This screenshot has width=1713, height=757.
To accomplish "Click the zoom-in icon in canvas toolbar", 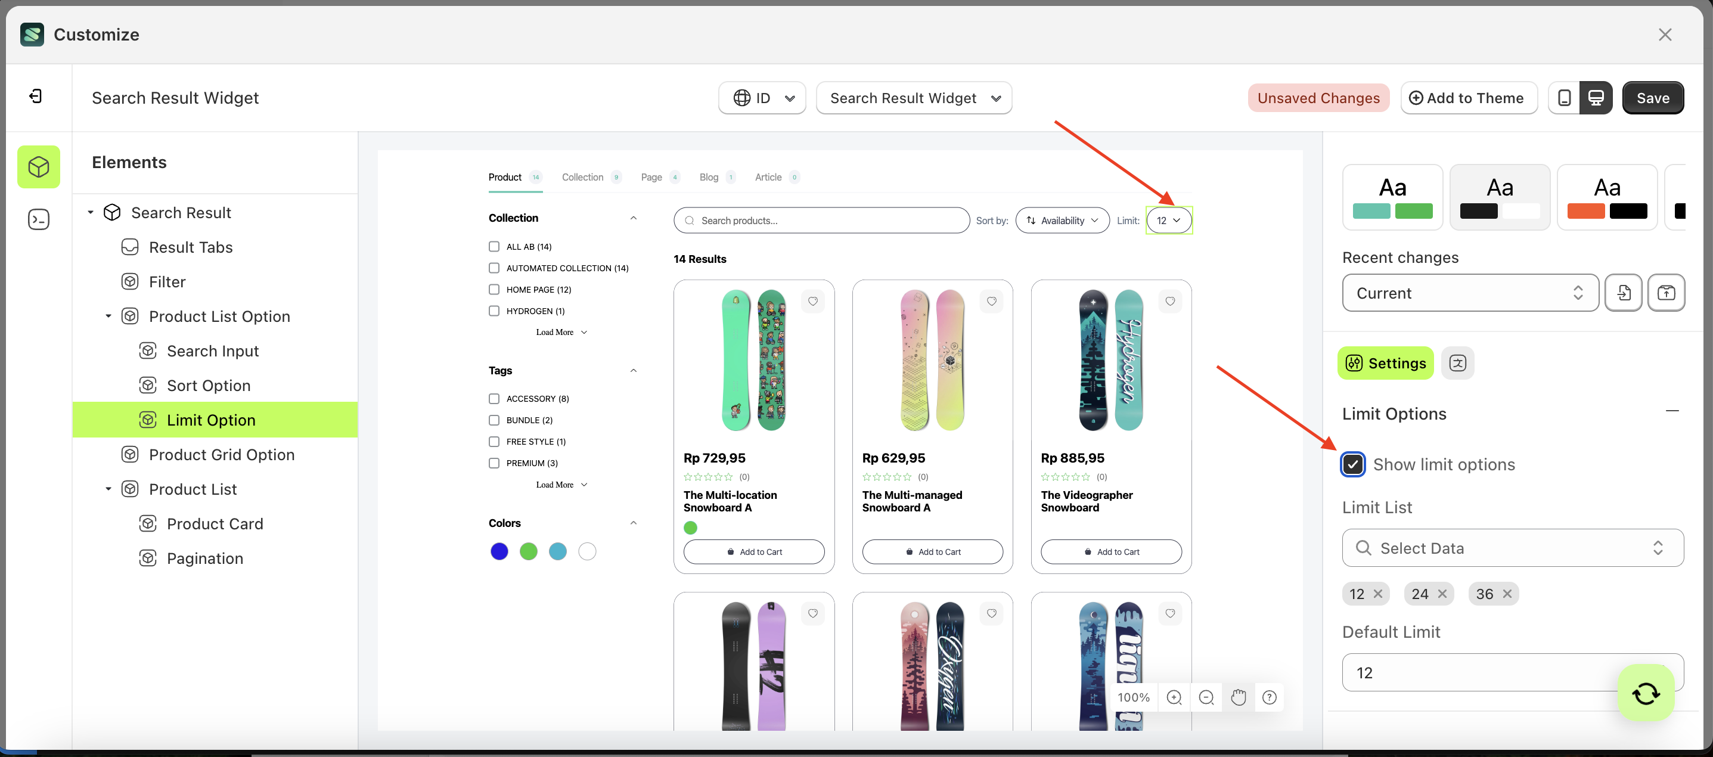I will point(1174,697).
